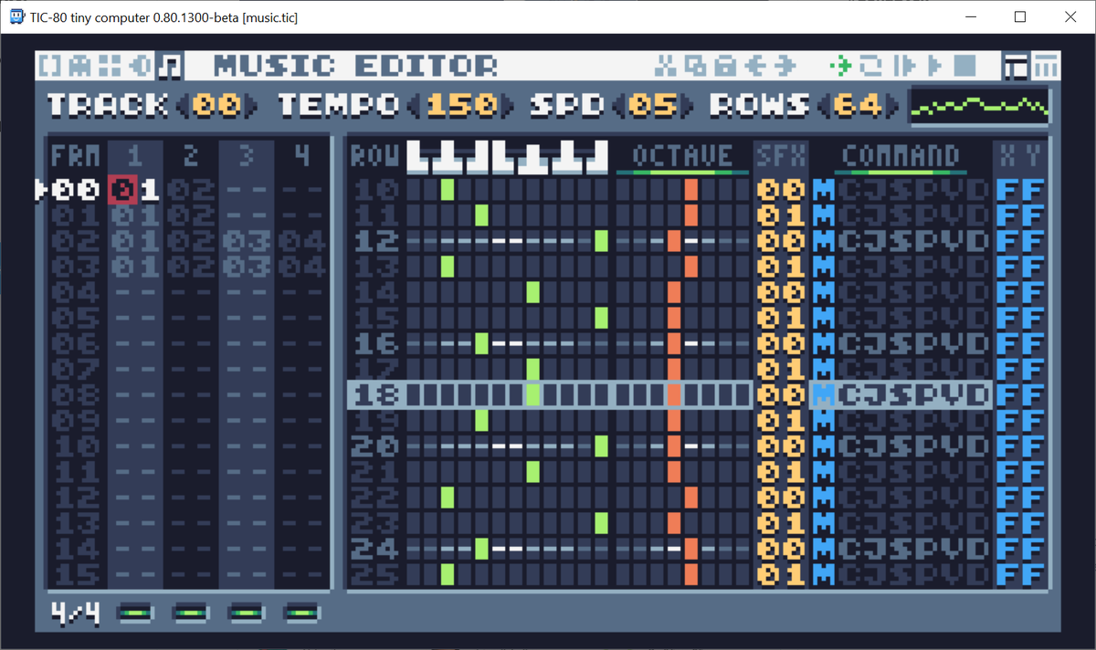The width and height of the screenshot is (1096, 650).
Task: Toggle the green follow-playback icon
Action: click(x=839, y=66)
